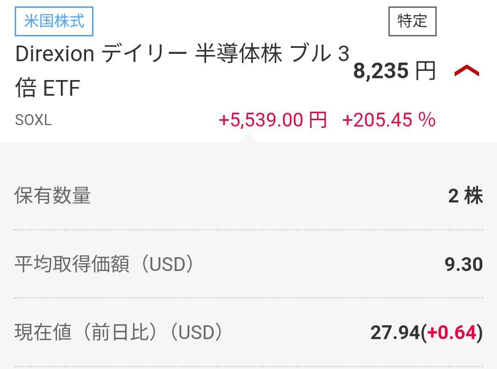Tap the red +0.64 daily change

point(452,332)
